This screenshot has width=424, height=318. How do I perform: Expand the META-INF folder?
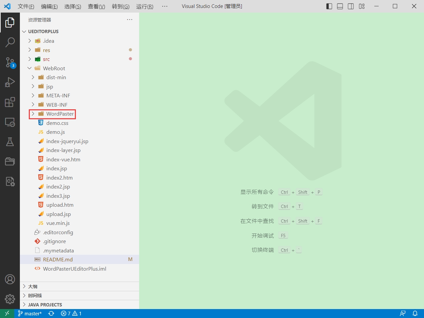click(x=79, y=95)
